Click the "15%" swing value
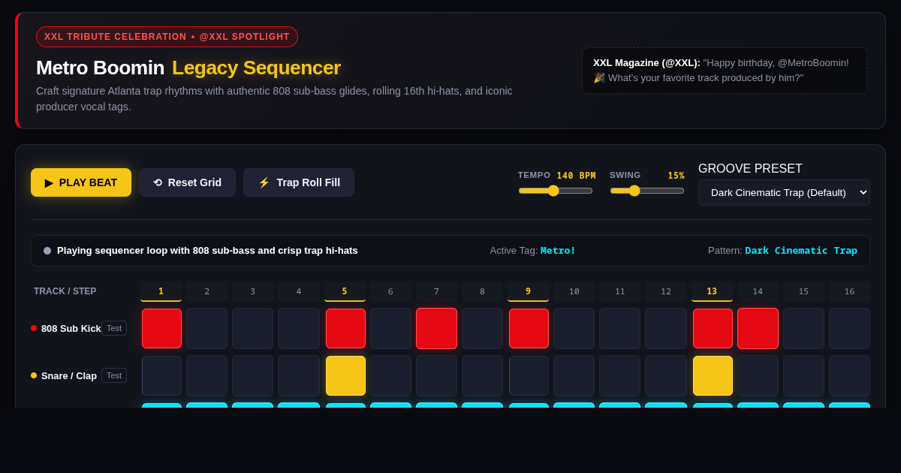 pyautogui.click(x=676, y=176)
